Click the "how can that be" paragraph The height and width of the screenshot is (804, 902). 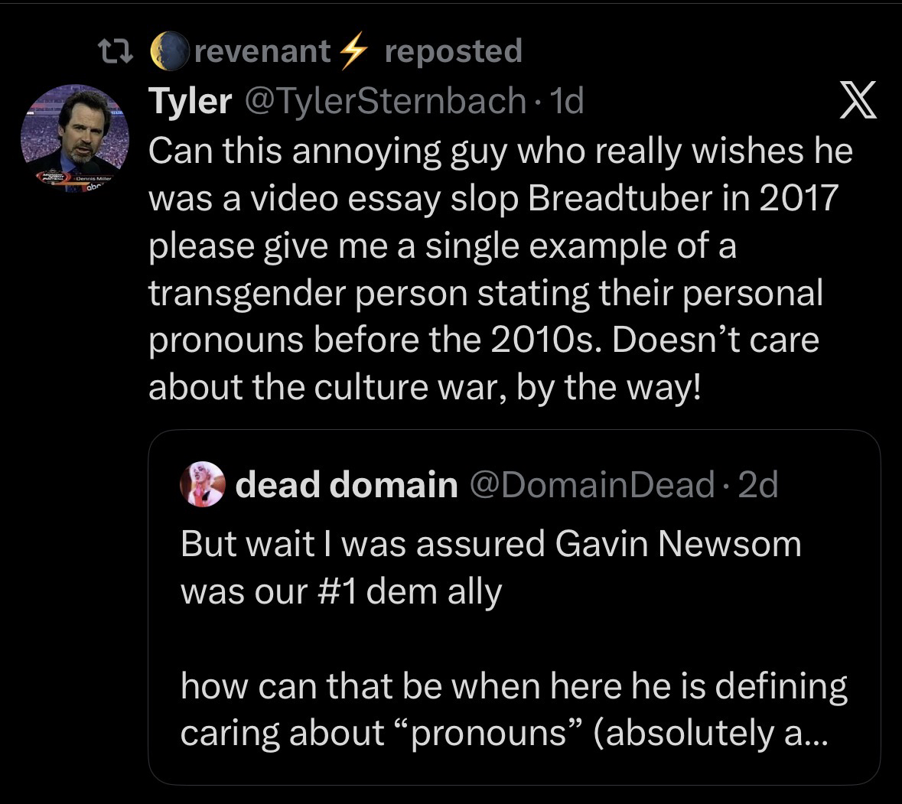[513, 685]
